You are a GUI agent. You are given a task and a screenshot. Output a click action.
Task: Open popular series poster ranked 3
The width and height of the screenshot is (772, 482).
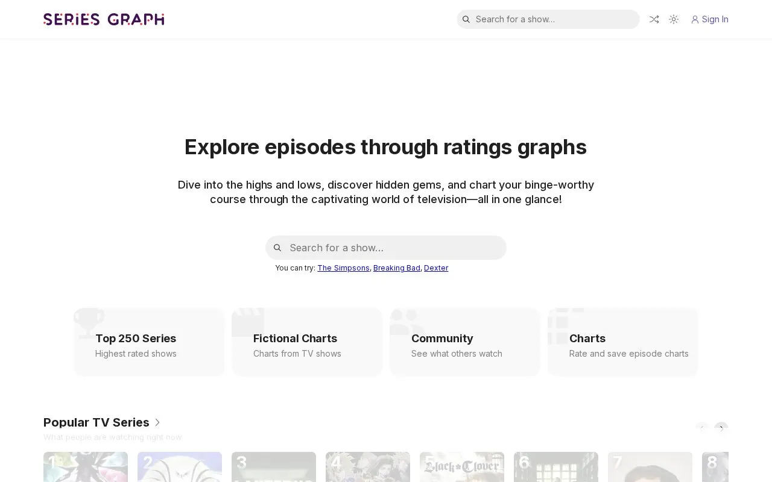(x=274, y=467)
